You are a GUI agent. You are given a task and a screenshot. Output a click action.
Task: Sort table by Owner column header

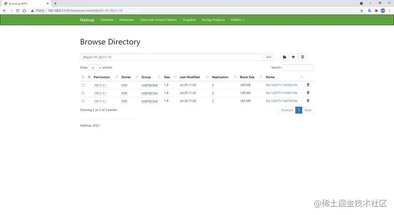[x=126, y=77]
